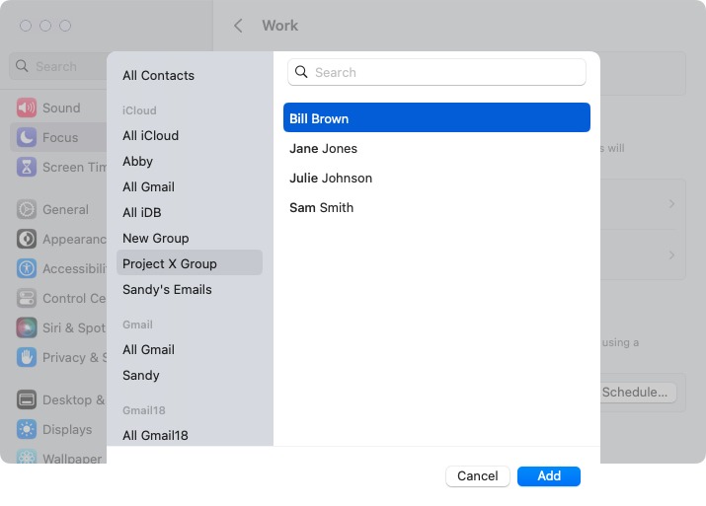
Task: Open the second disclosure chevron in Work pane
Action: [671, 255]
